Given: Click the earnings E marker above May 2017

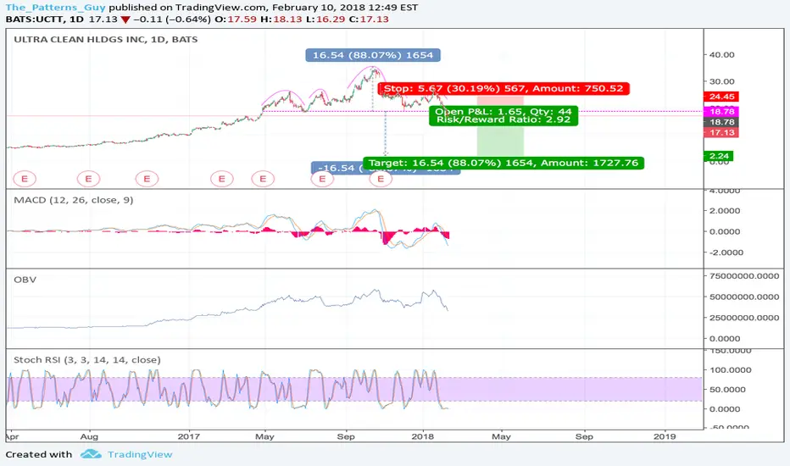Looking at the screenshot, I should pos(263,178).
